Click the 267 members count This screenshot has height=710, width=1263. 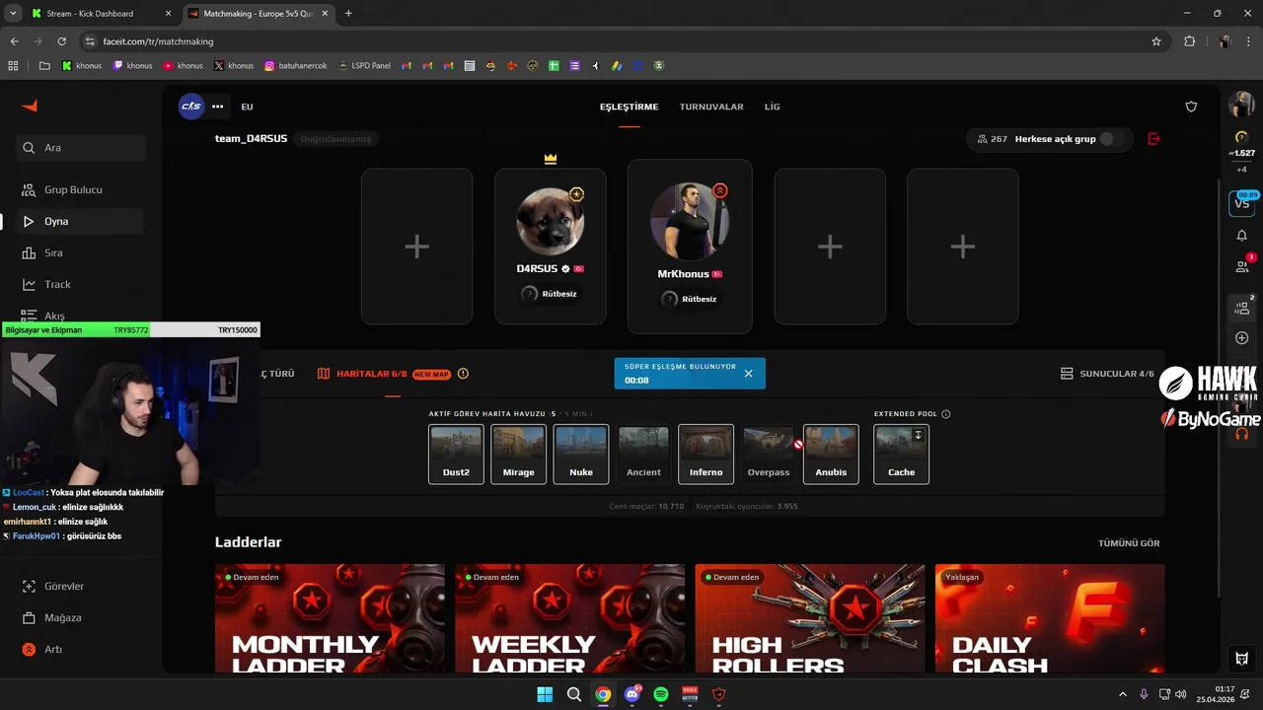pyautogui.click(x=992, y=139)
